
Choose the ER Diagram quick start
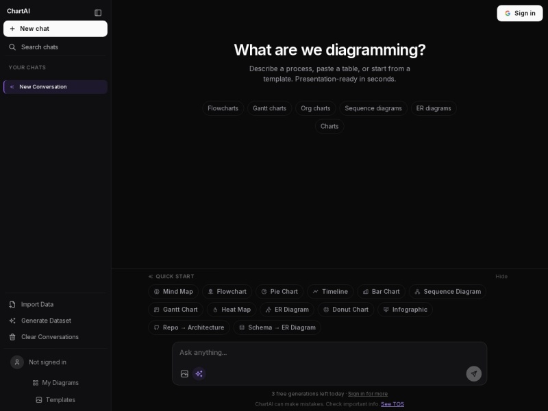[287, 310]
